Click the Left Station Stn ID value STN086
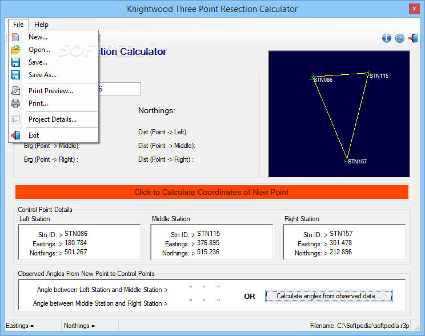Screen dimensions: 425x336 click(x=76, y=234)
